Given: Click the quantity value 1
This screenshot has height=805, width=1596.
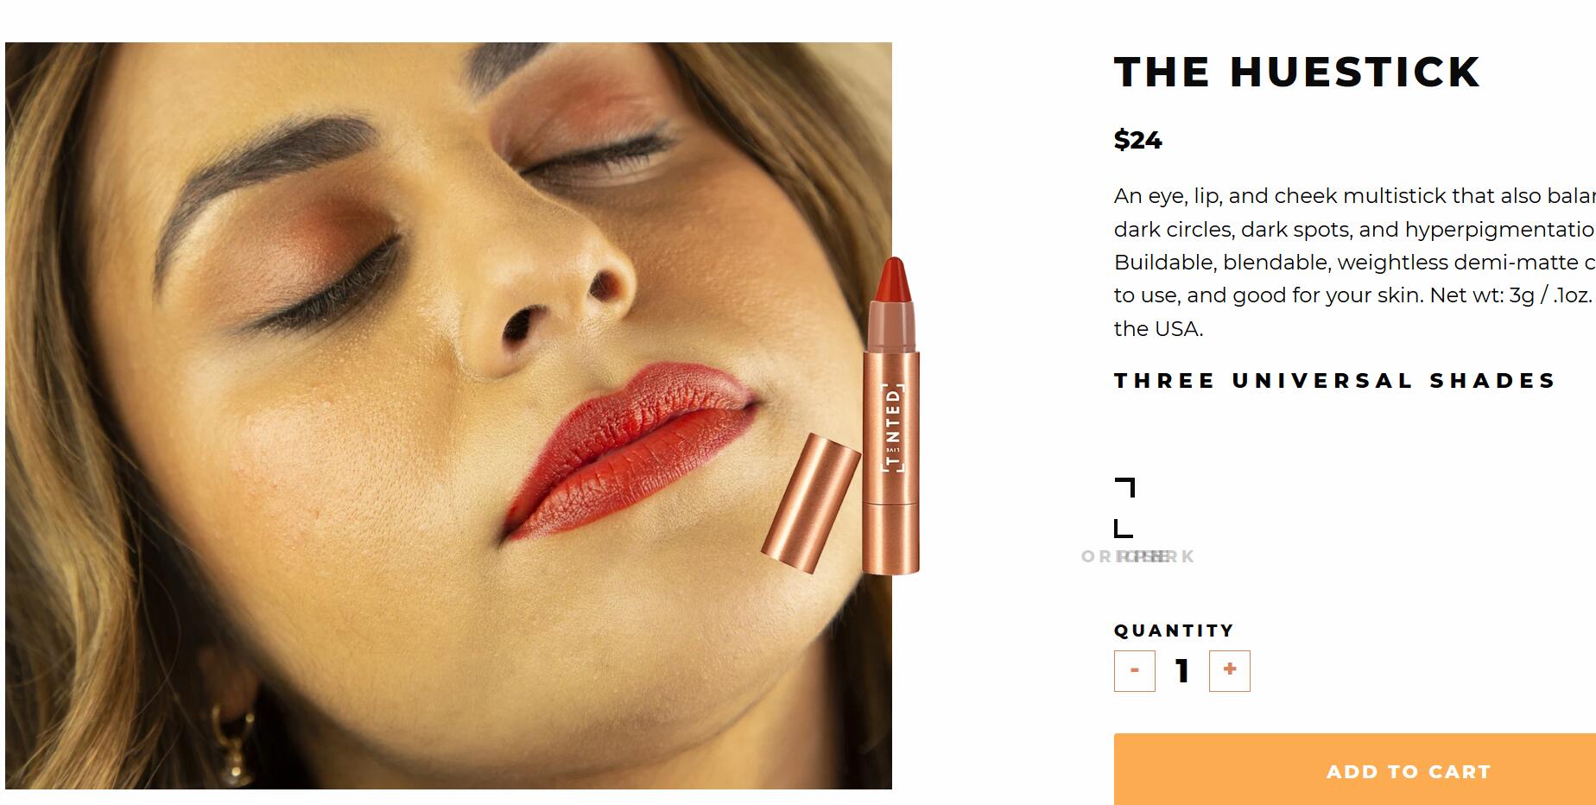Looking at the screenshot, I should tap(1182, 671).
